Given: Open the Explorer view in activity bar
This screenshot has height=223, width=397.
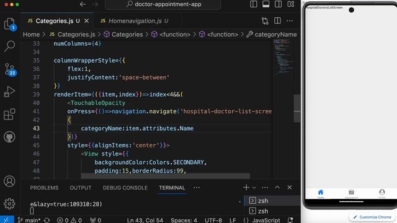Looking at the screenshot, I should point(9,24).
